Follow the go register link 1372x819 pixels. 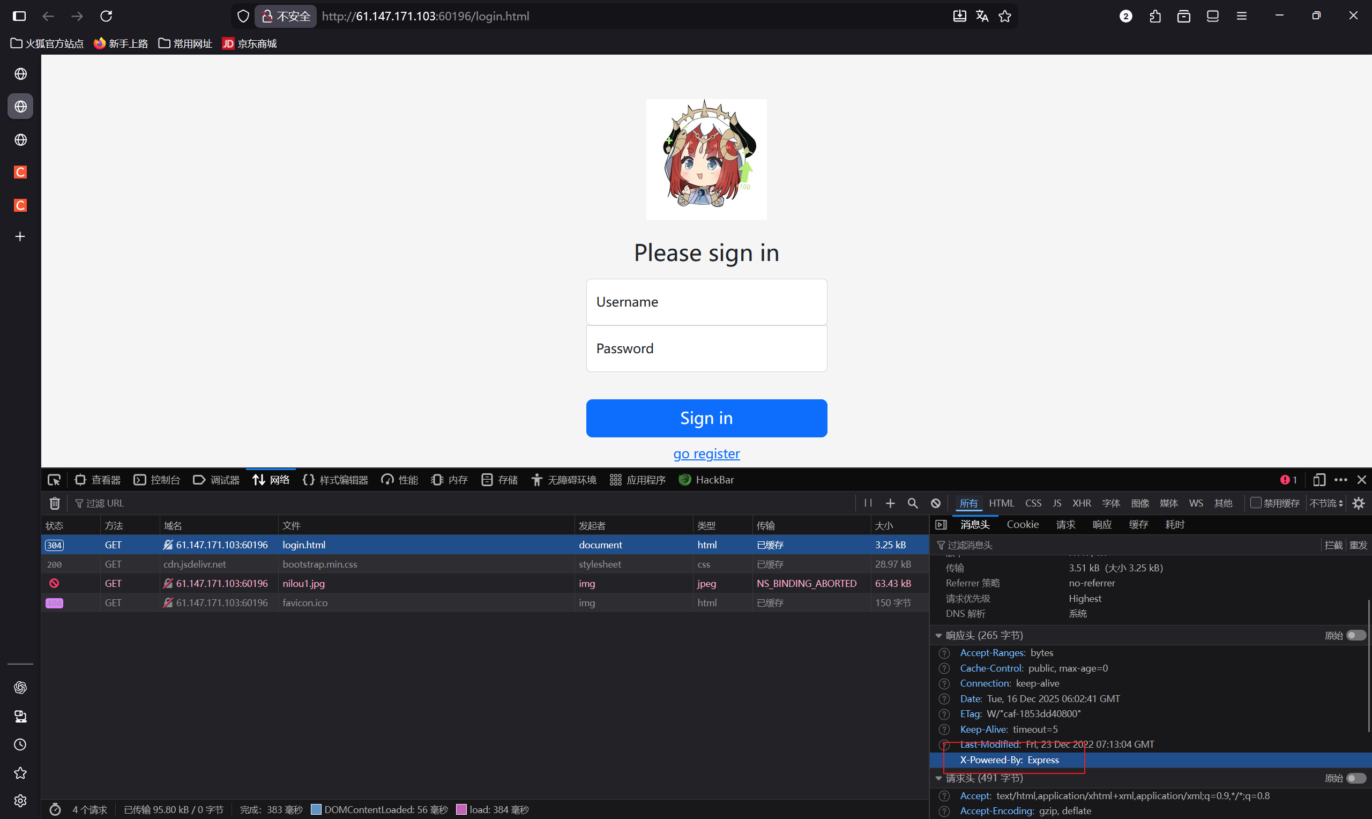[706, 453]
